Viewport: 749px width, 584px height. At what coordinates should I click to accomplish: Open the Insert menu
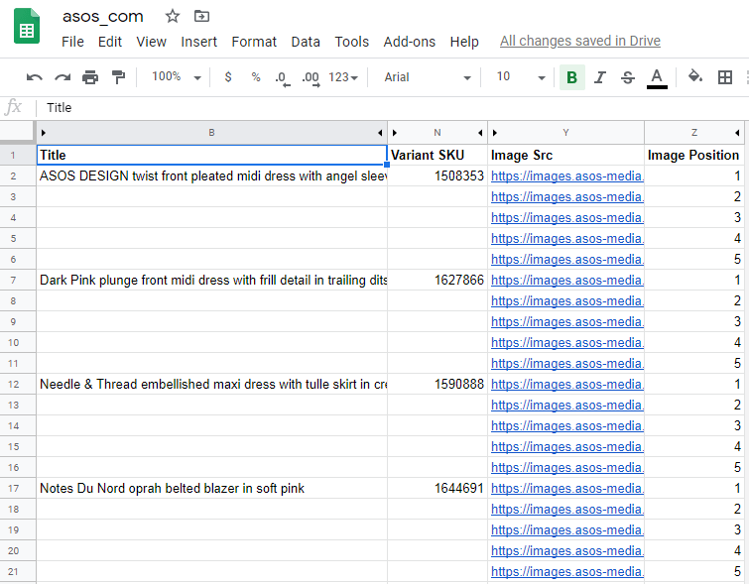tap(198, 42)
